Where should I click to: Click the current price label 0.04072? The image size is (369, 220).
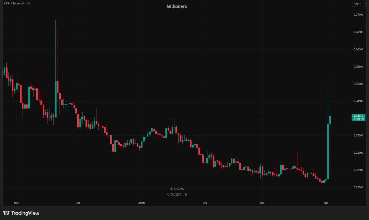[x=358, y=116]
